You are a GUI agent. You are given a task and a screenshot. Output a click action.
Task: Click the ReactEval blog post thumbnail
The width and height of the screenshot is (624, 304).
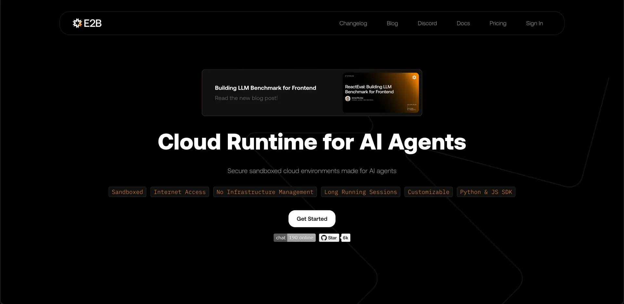381,93
